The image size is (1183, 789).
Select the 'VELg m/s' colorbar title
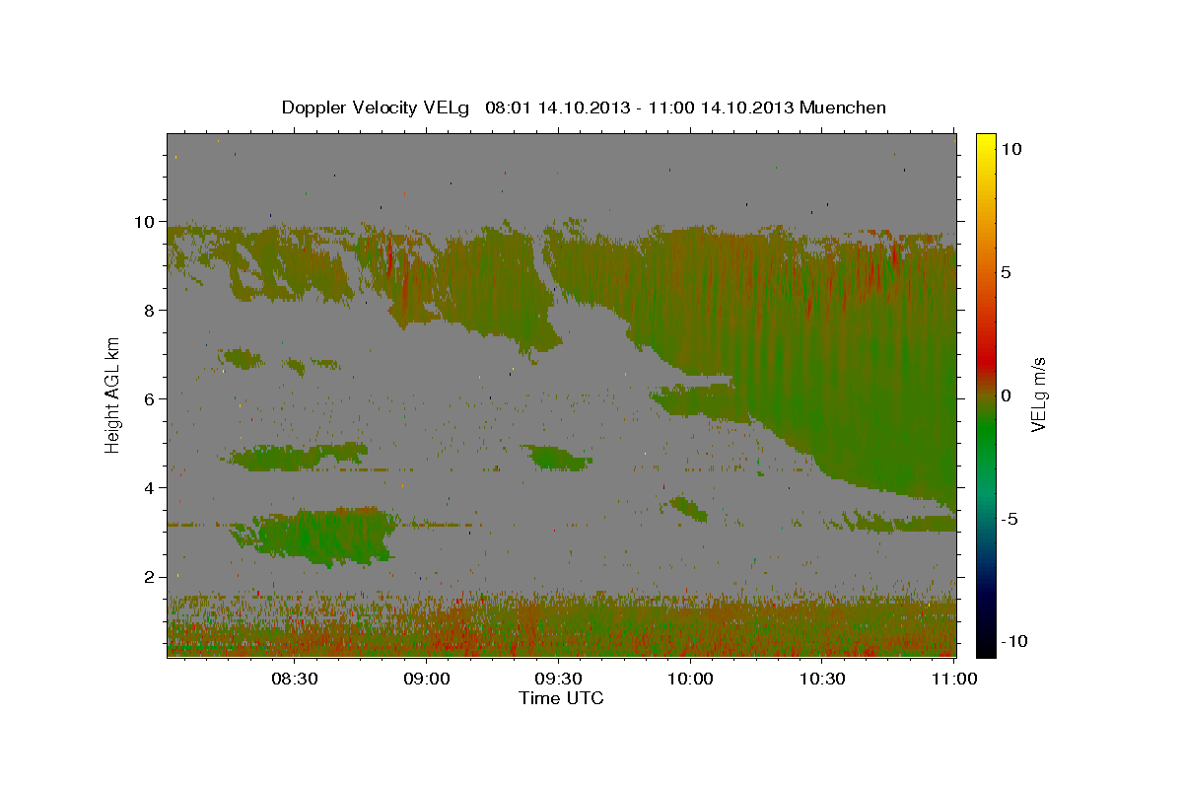point(1039,394)
